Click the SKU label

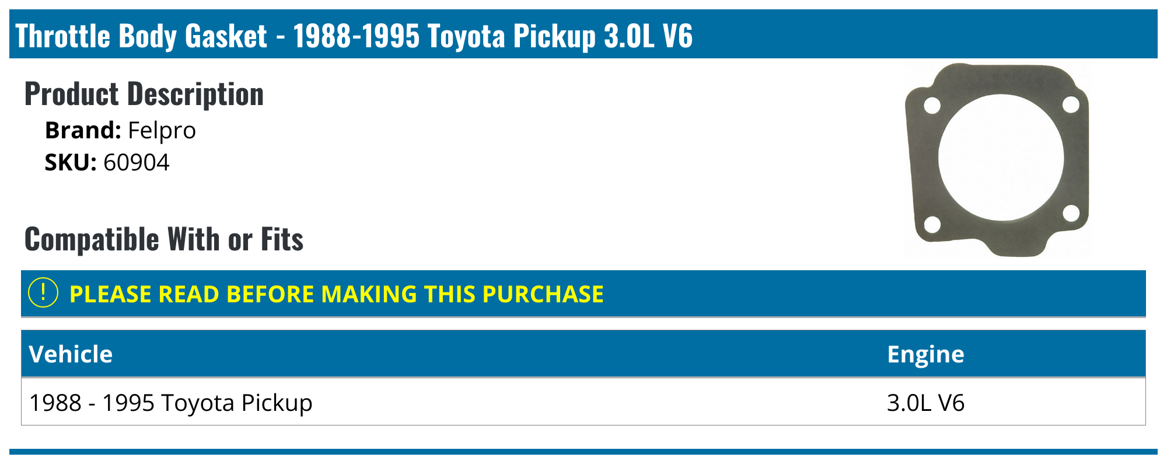tap(71, 162)
